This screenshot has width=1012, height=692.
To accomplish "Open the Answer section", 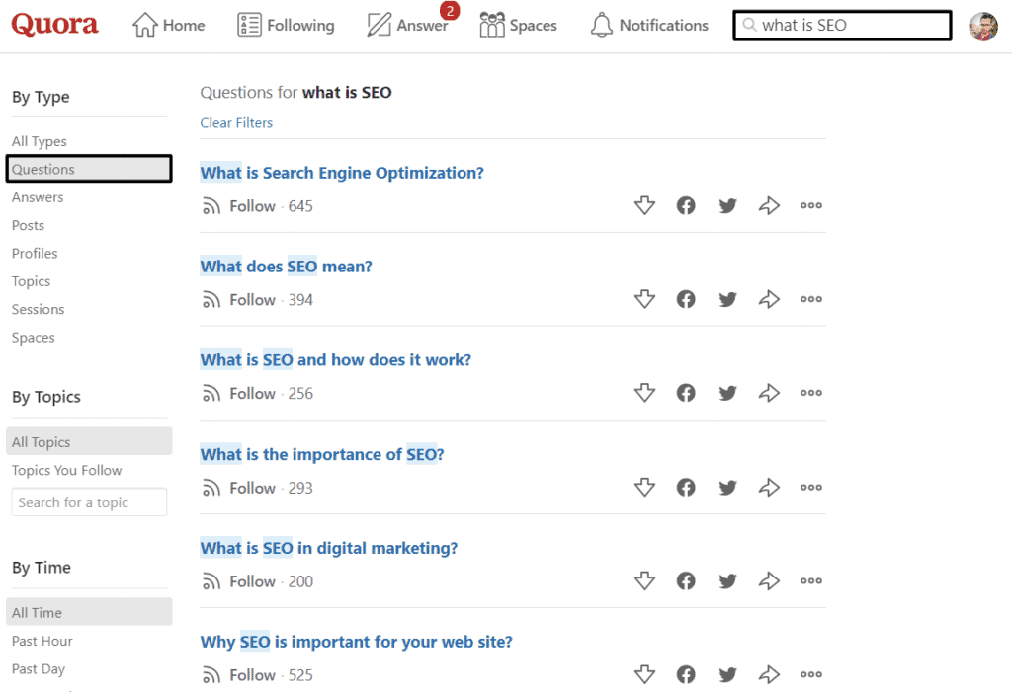I will 407,25.
